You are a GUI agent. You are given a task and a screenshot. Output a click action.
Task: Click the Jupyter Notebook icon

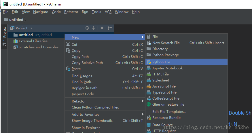click(x=149, y=68)
